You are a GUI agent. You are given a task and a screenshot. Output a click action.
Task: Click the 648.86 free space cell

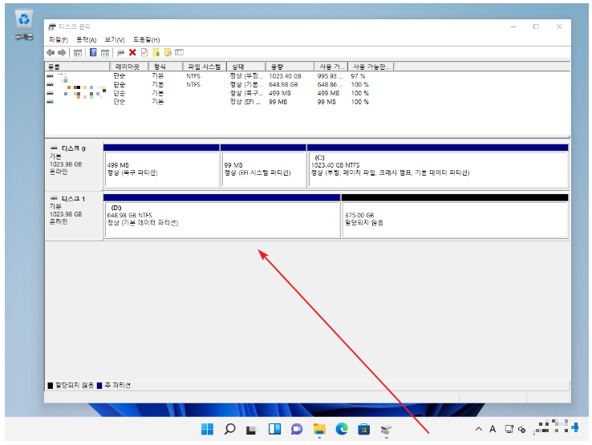coord(330,84)
